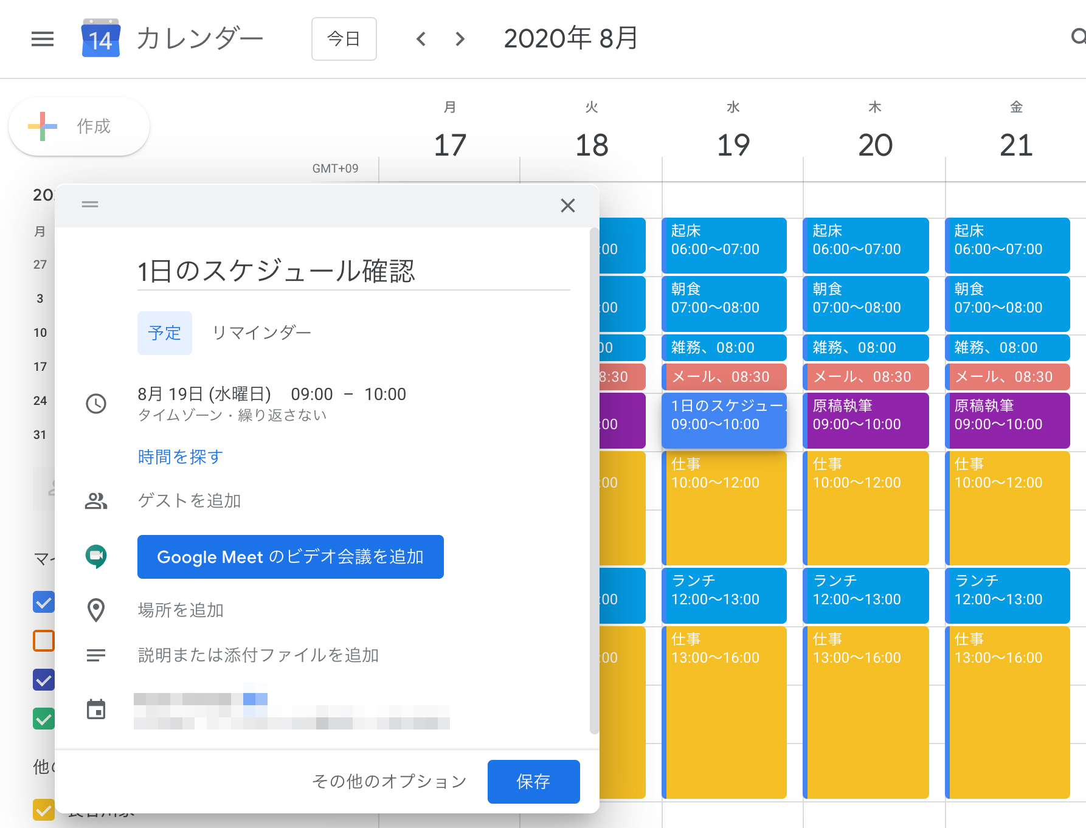Click the description lines icon in the dialog
The height and width of the screenshot is (828, 1086).
click(96, 655)
